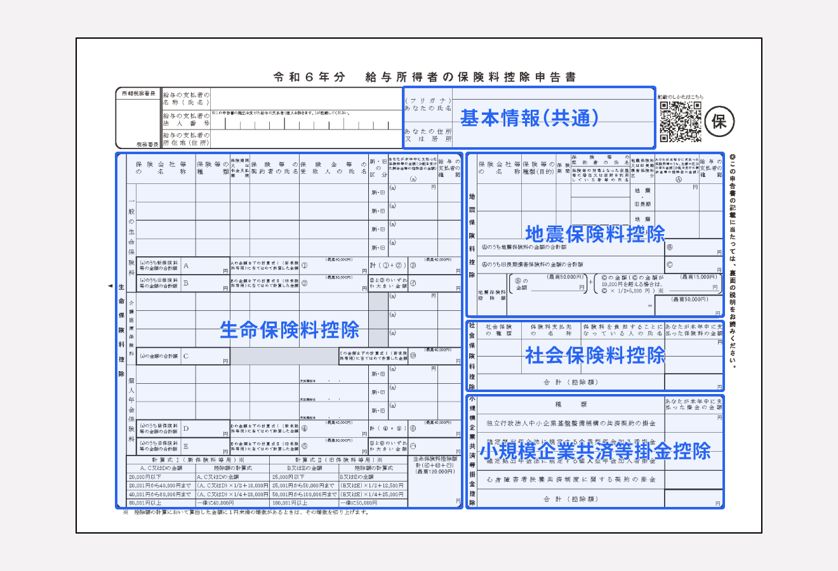Image resolution: width=838 pixels, height=571 pixels.
Task: Click the 計算式Ⅱ(旧保険料等用)※ heading
Action: pyautogui.click(x=339, y=460)
